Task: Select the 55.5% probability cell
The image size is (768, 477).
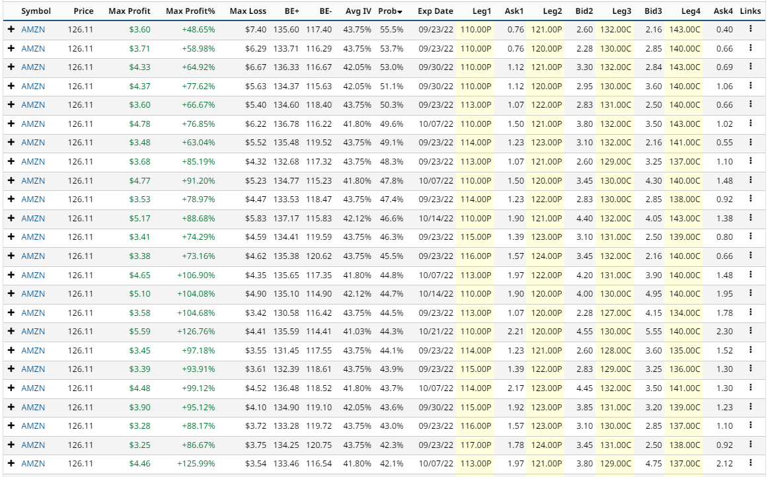Action: (x=391, y=29)
